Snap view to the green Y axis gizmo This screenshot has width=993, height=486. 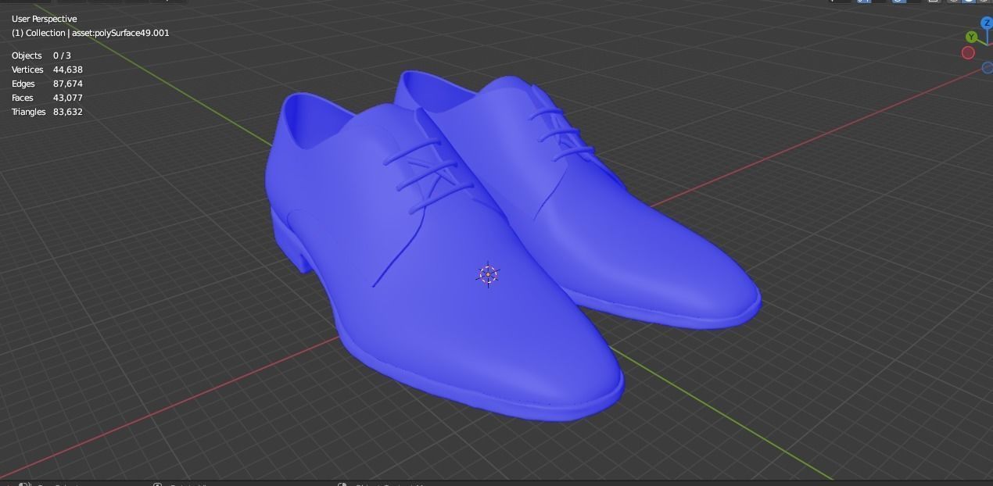[971, 37]
